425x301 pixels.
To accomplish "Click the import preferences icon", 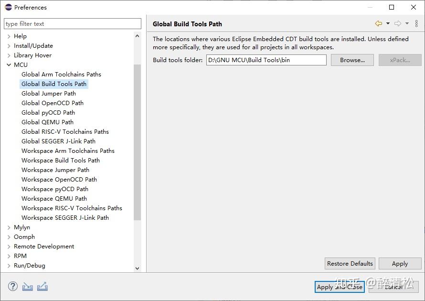I will (27, 287).
